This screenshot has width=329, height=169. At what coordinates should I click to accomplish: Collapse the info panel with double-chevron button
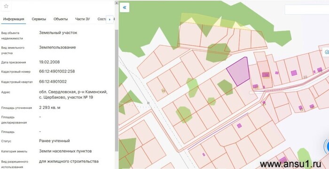[125, 7]
